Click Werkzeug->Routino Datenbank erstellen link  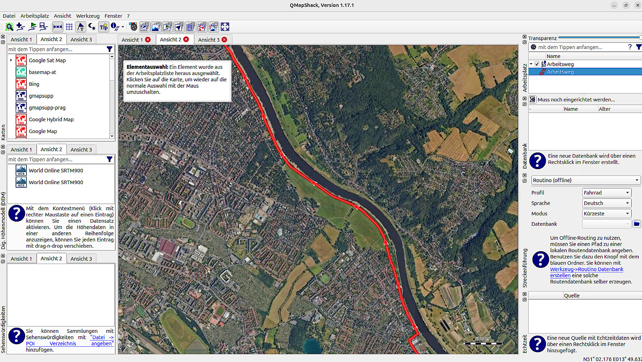coord(586,269)
